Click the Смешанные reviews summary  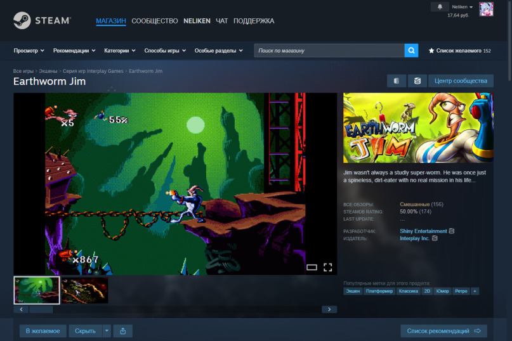[x=415, y=204]
